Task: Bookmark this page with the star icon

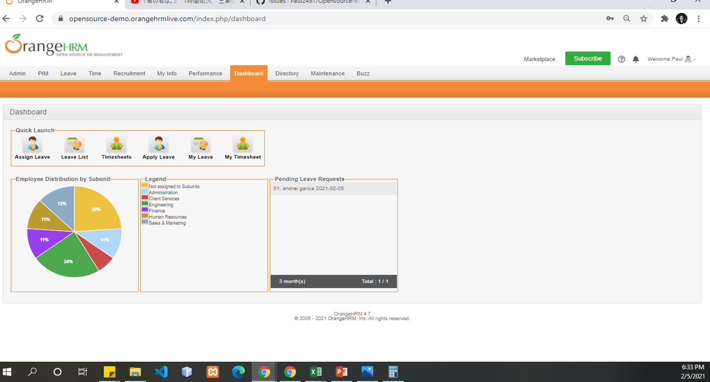Action: [x=644, y=18]
